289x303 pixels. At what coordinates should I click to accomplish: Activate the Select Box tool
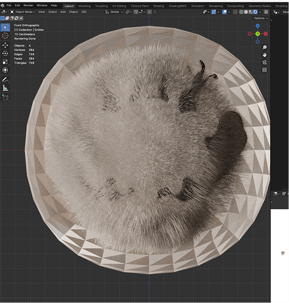(5, 27)
